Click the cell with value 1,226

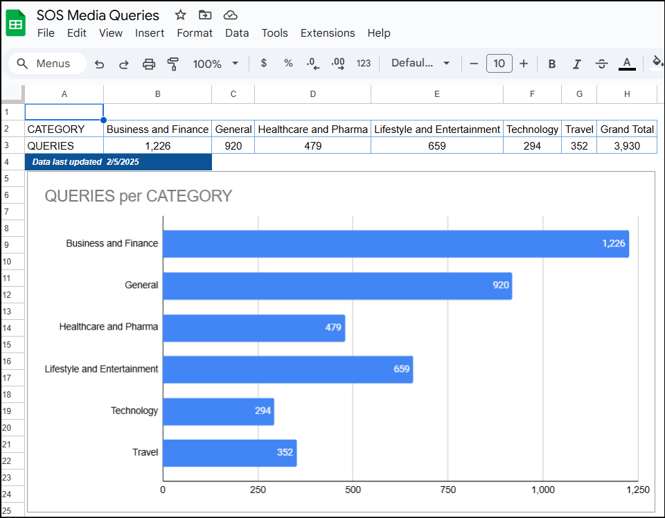[158, 145]
